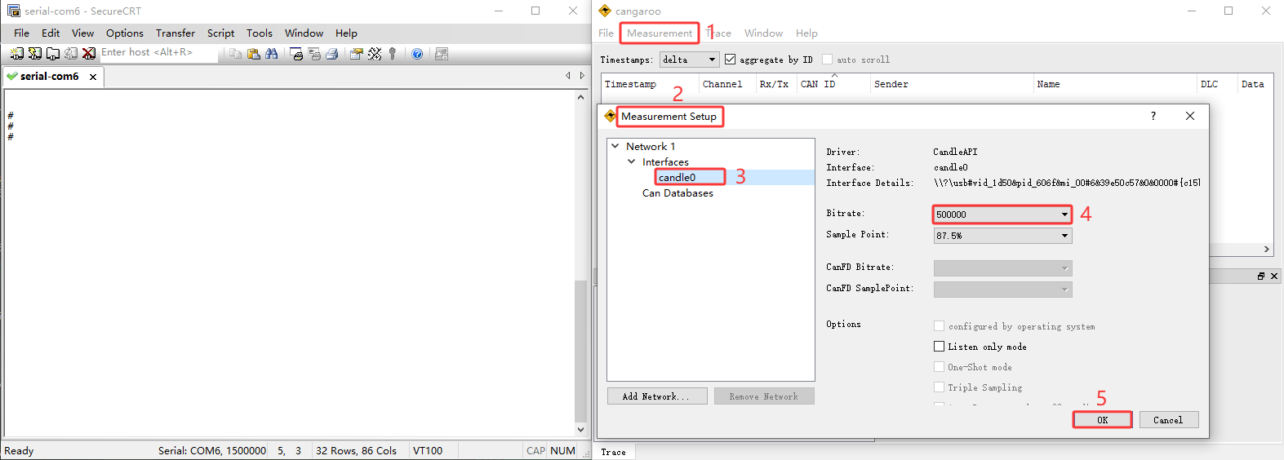This screenshot has height=460, width=1284.
Task: Float the docked panel in cangaroo
Action: (x=1261, y=276)
